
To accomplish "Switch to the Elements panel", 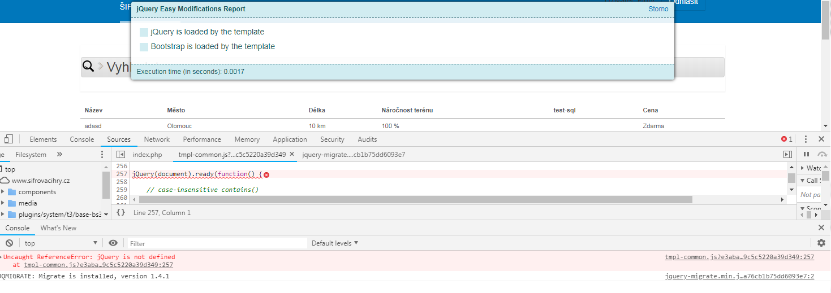I will point(43,139).
